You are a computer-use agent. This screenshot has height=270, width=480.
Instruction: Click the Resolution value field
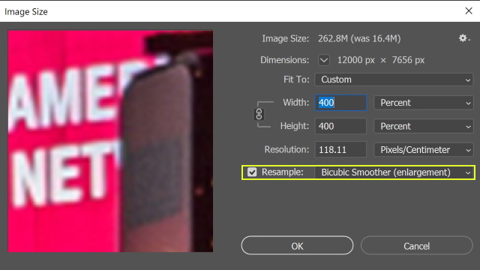[x=340, y=150]
